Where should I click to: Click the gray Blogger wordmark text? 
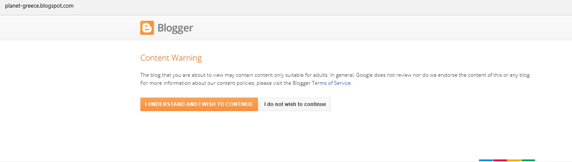click(175, 28)
